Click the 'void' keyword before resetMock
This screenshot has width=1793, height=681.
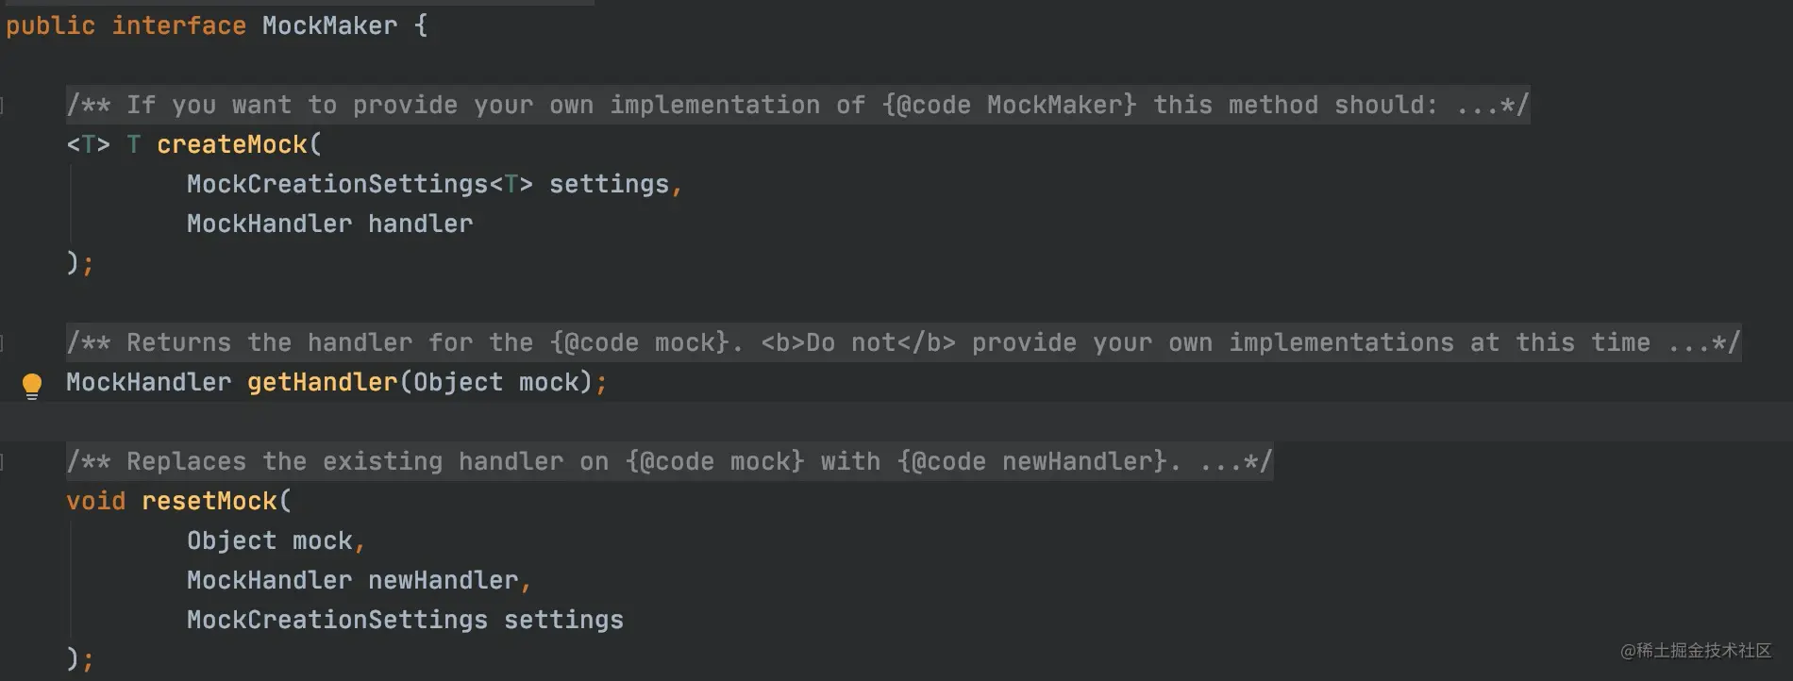click(x=96, y=502)
